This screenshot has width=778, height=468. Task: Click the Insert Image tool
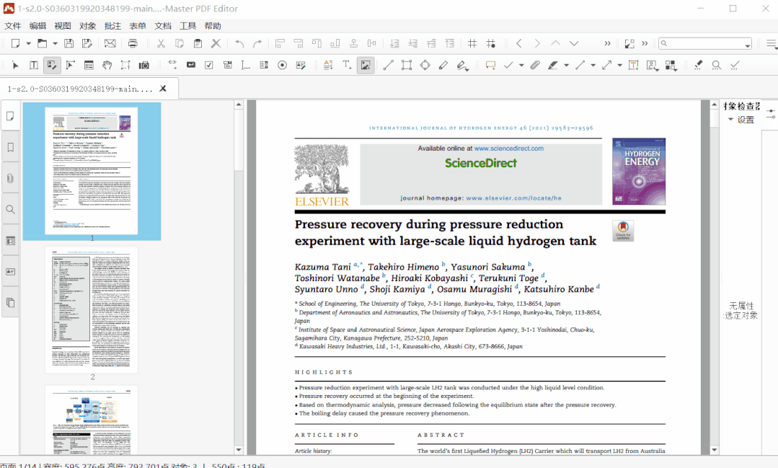point(366,65)
